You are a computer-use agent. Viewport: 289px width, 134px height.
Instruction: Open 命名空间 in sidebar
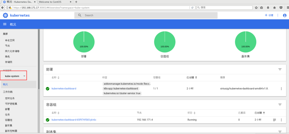click(10, 40)
